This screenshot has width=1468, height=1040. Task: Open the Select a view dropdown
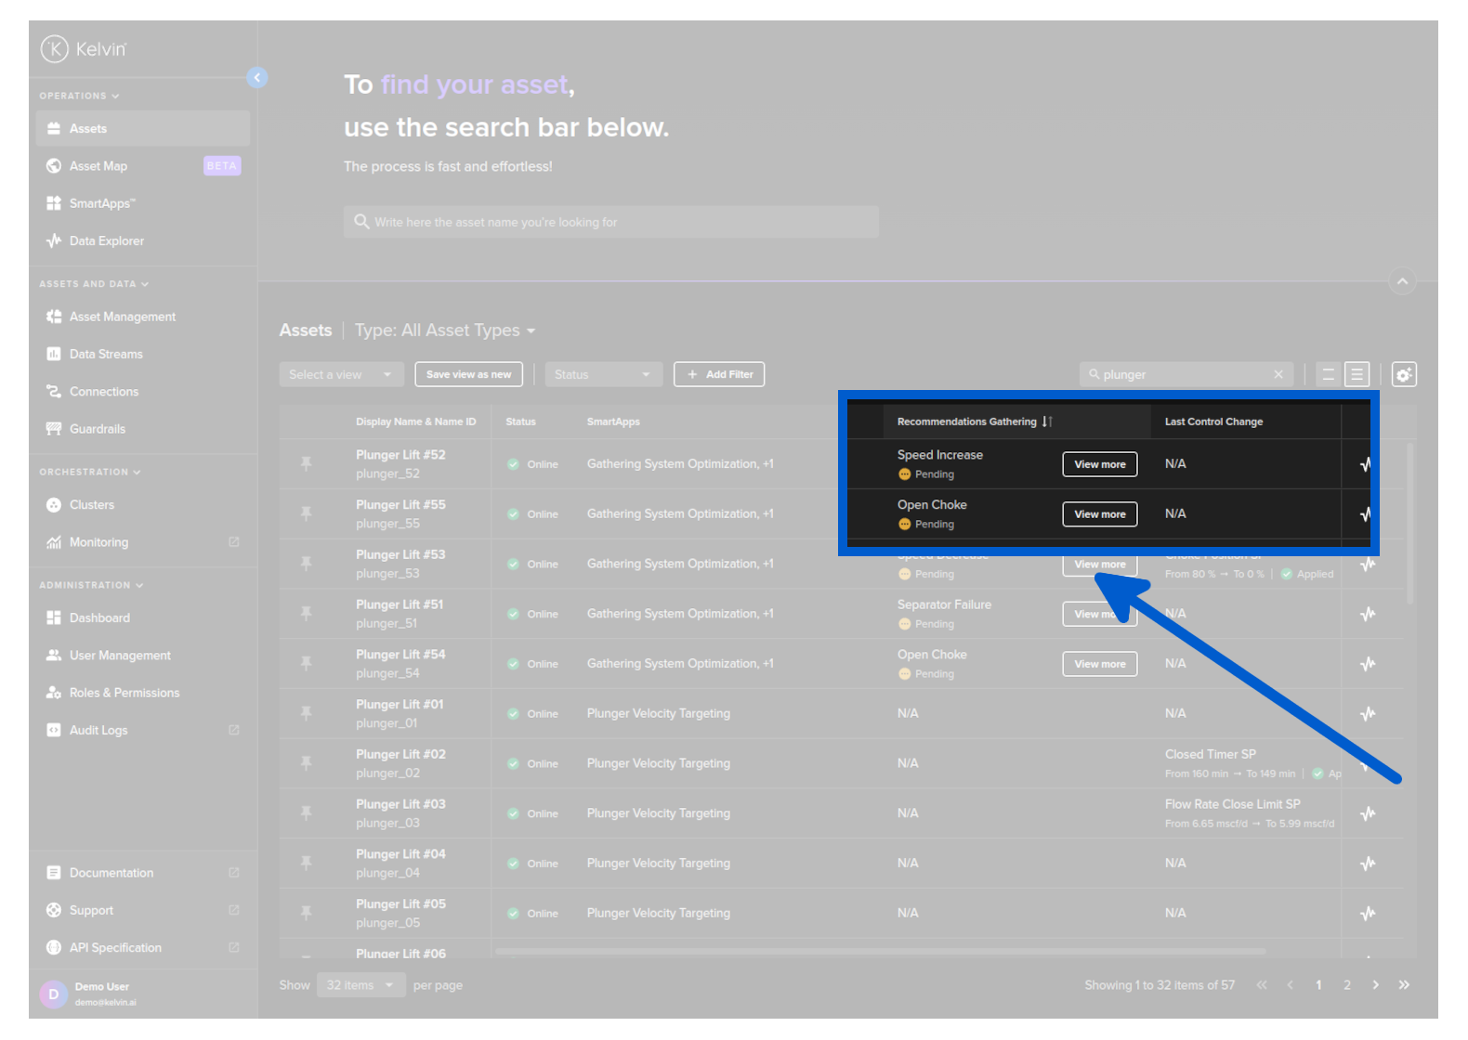[340, 374]
